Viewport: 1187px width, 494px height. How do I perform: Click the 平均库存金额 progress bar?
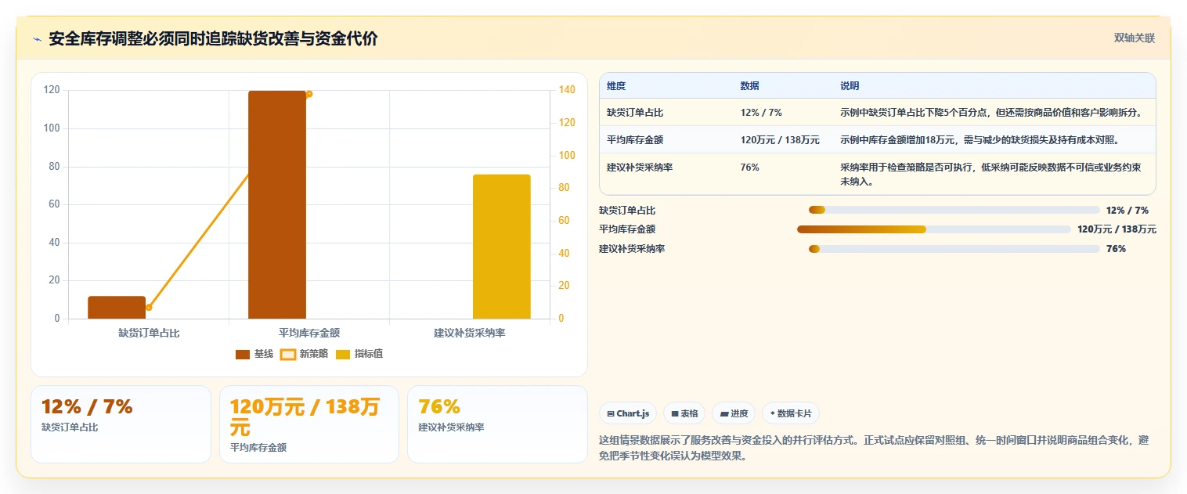pyautogui.click(x=933, y=229)
